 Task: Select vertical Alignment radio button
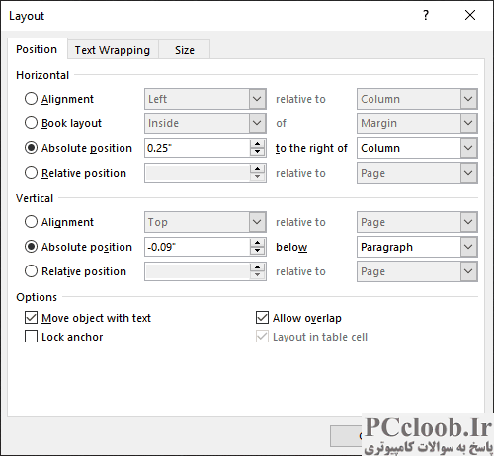tap(31, 222)
